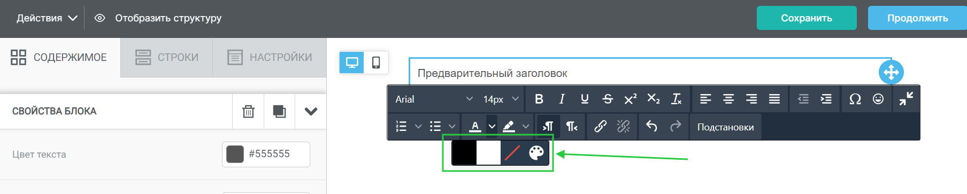
Task: Open the СОДЕРЖИМОЕ tab
Action: 60,57
